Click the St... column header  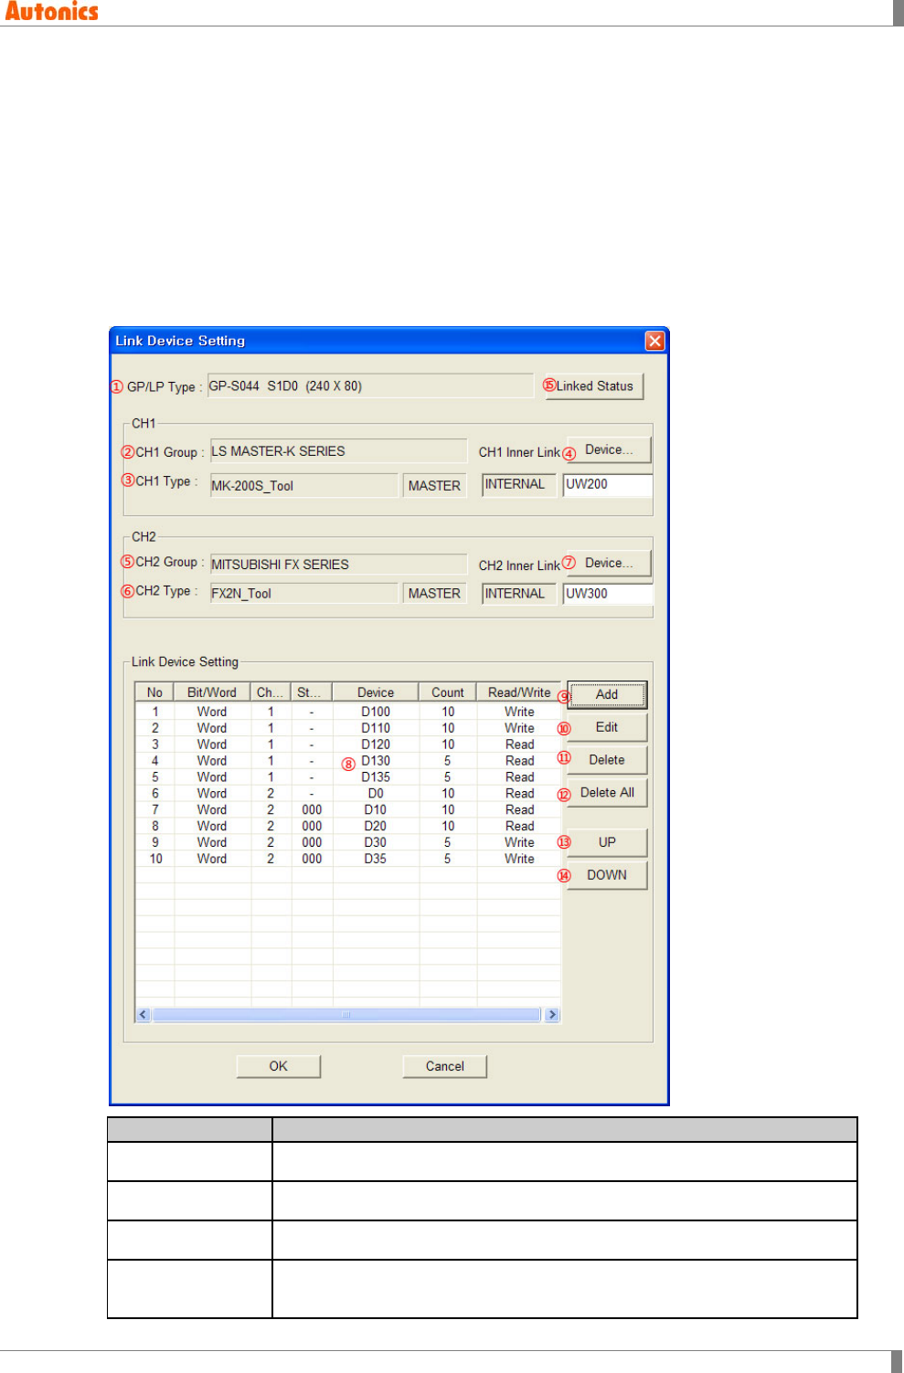(x=312, y=692)
